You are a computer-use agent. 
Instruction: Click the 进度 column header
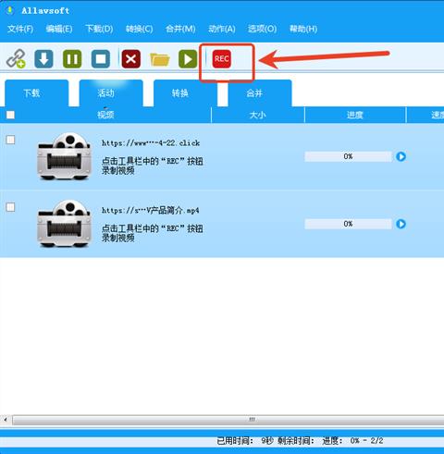pos(355,115)
